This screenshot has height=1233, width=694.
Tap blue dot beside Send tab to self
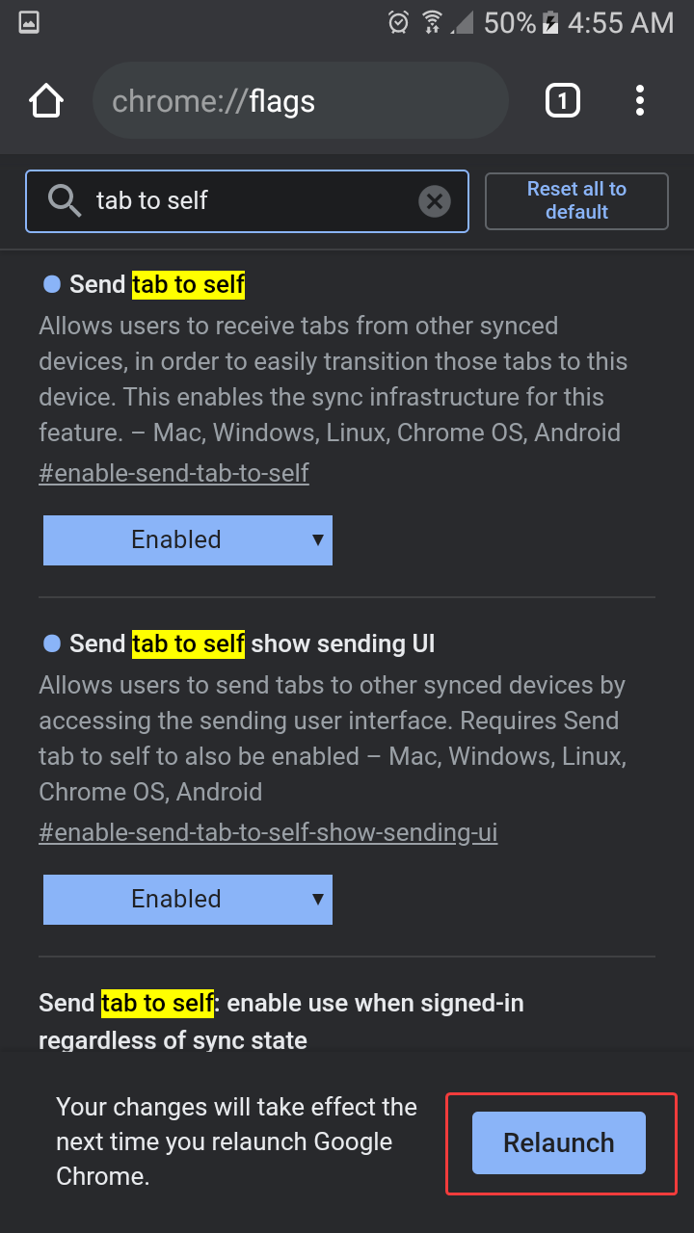(52, 284)
